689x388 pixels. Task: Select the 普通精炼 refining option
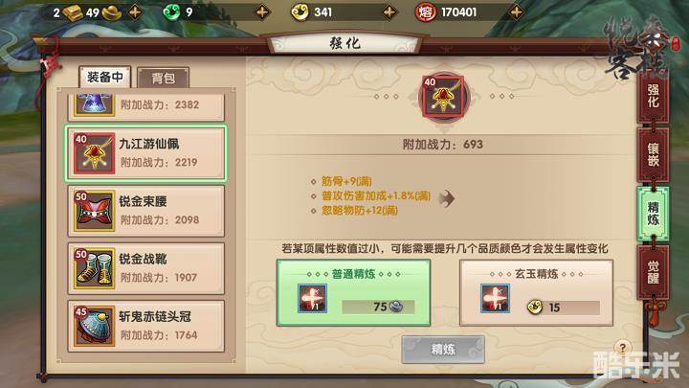(x=353, y=292)
